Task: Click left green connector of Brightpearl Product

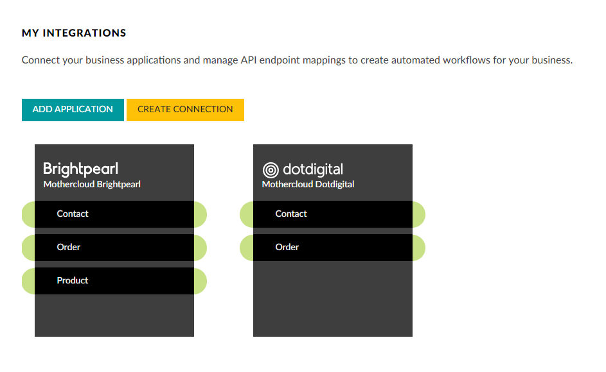Action: pos(28,281)
